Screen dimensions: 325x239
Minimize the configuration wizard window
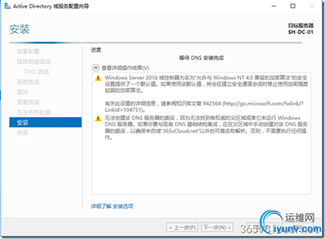pyautogui.click(x=274, y=6)
